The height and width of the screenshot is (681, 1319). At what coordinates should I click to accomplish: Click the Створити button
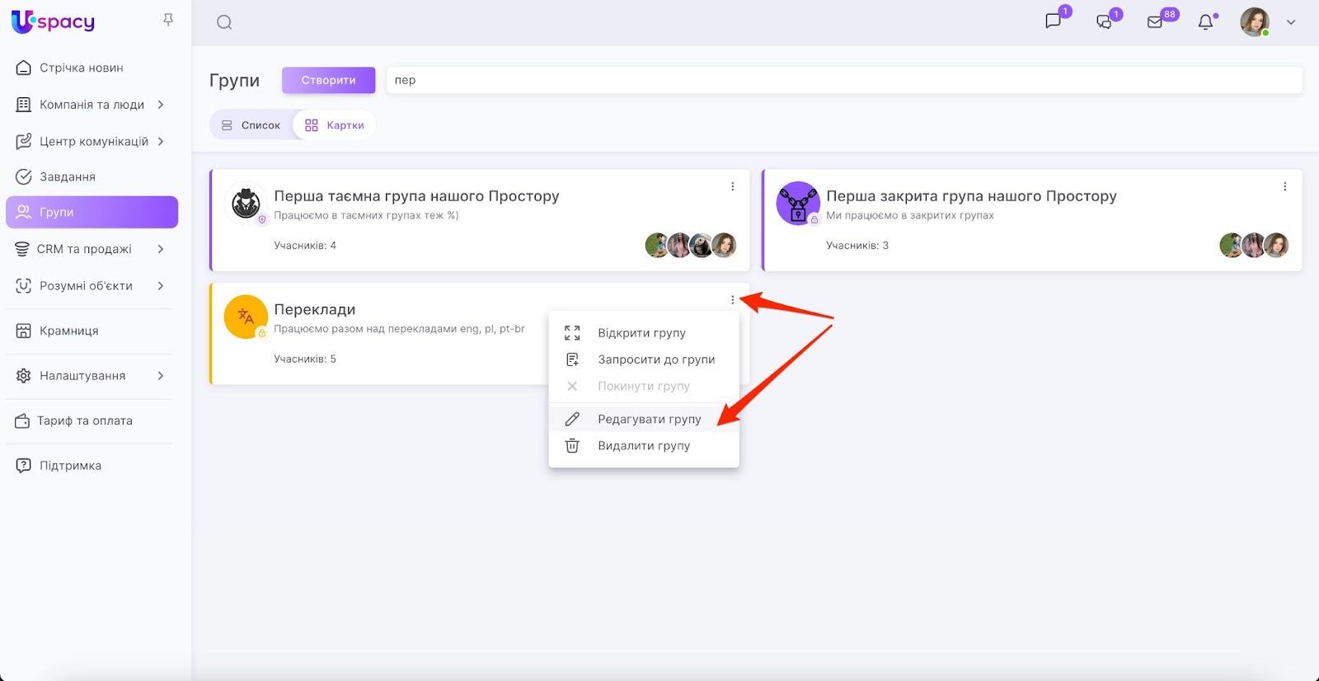point(328,80)
